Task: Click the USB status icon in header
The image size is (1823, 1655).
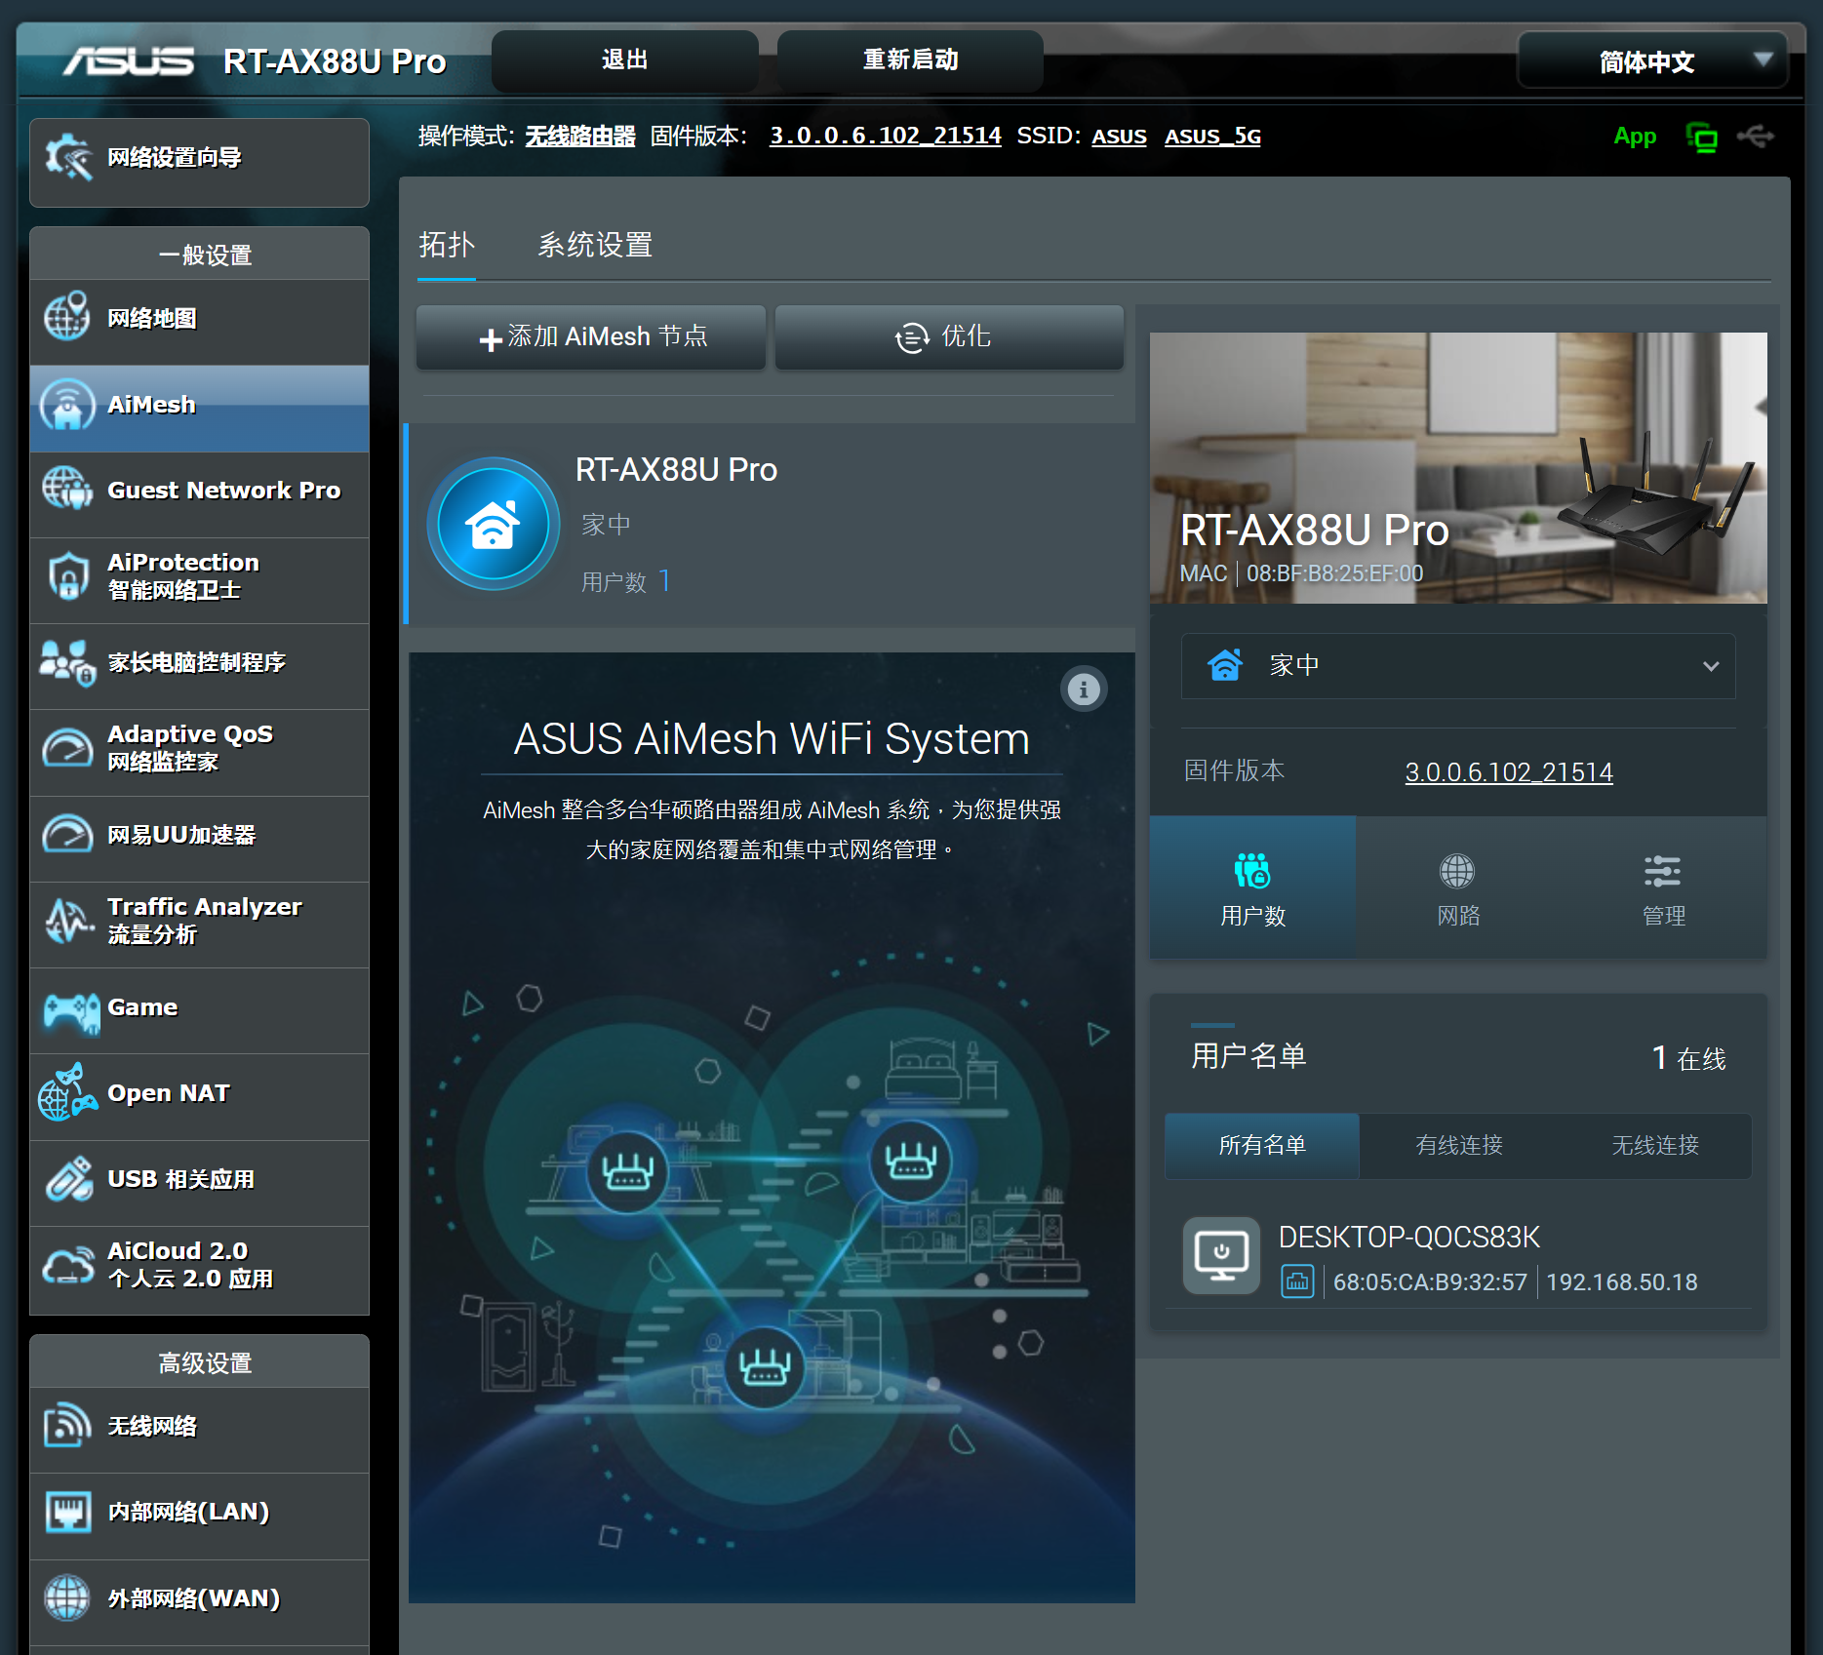Action: tap(1756, 137)
